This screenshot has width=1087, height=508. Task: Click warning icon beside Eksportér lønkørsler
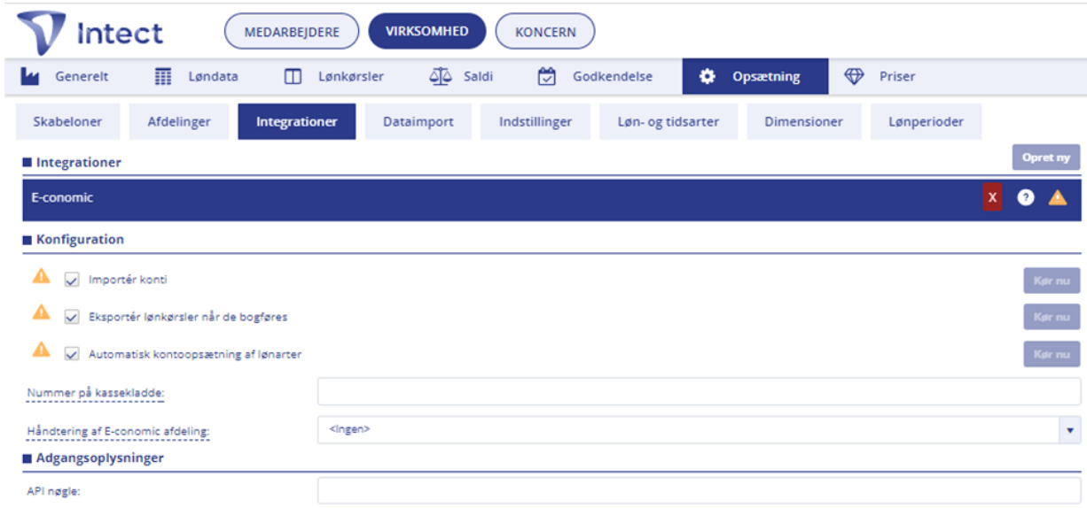pos(41,312)
